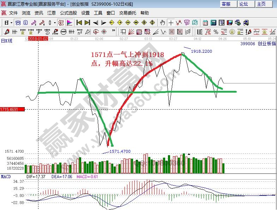Expand the candlestick chart type dropdown

point(54,23)
